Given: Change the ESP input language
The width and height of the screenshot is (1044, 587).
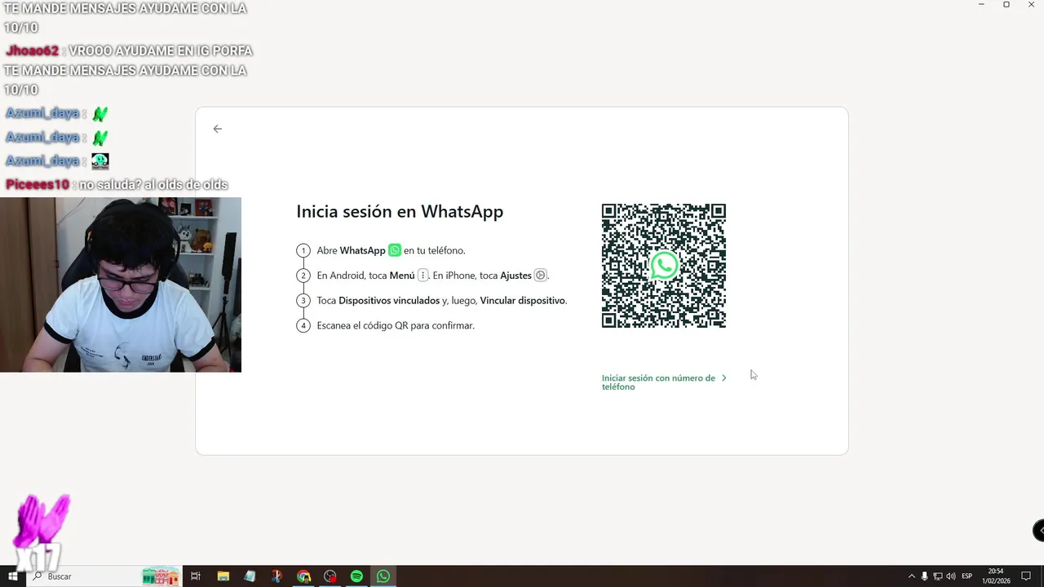Looking at the screenshot, I should coord(967,576).
